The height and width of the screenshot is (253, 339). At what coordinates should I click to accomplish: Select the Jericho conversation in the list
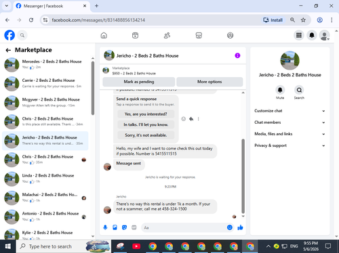45,141
